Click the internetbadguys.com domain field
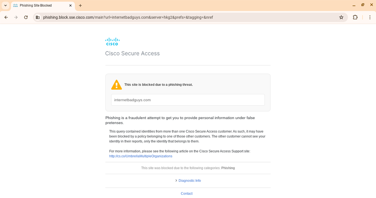 pos(188,100)
